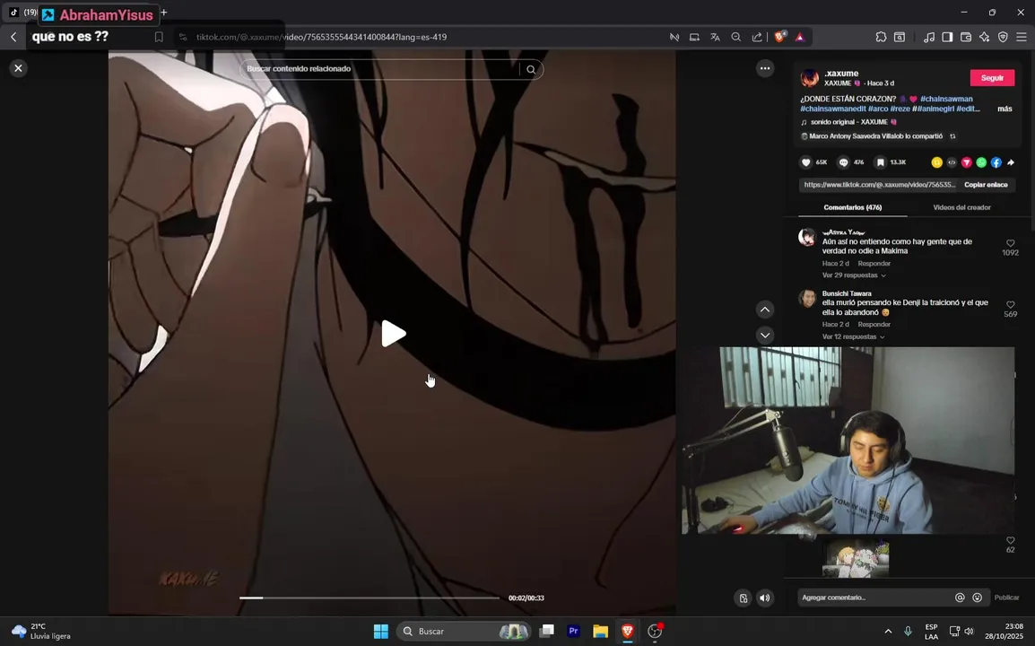Open more share options arrow
1035x646 pixels.
point(1011,162)
